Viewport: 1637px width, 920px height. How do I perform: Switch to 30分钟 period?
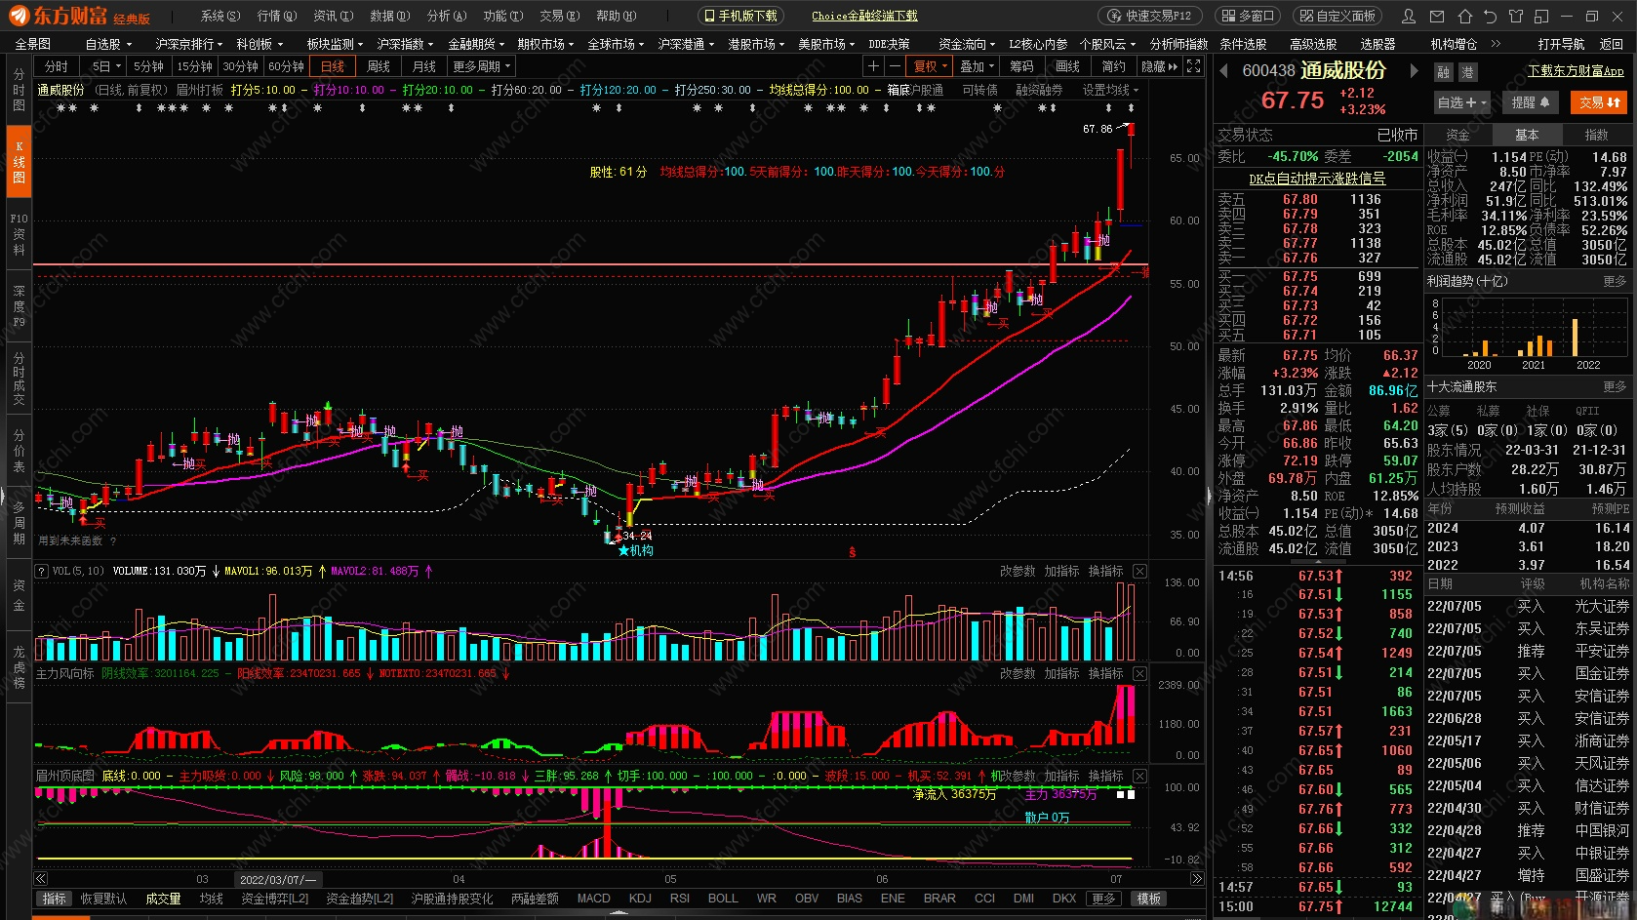click(x=240, y=66)
